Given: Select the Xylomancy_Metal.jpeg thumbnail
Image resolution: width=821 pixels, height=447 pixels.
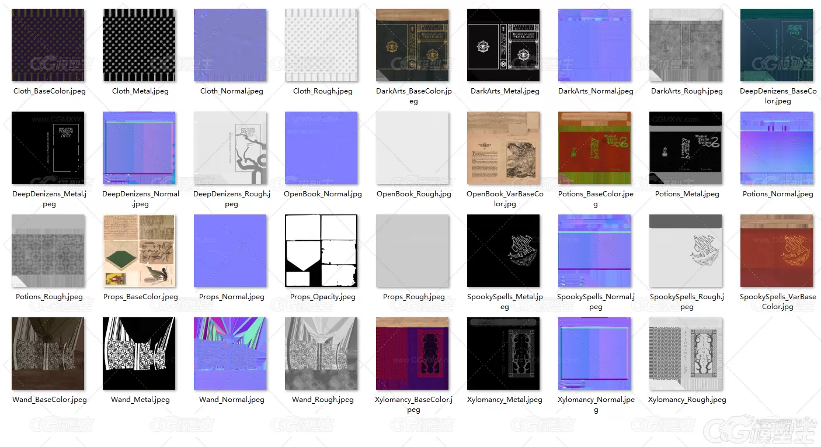Looking at the screenshot, I should tap(503, 354).
